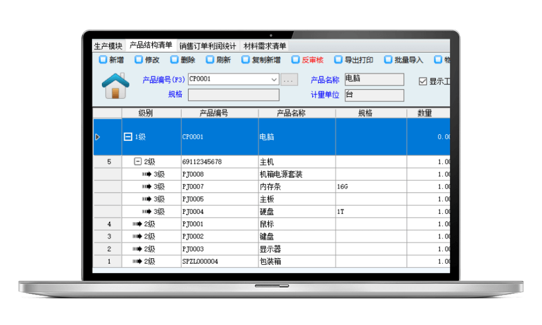
Task: Collapse the 2级 主机 tree node
Action: click(x=138, y=161)
